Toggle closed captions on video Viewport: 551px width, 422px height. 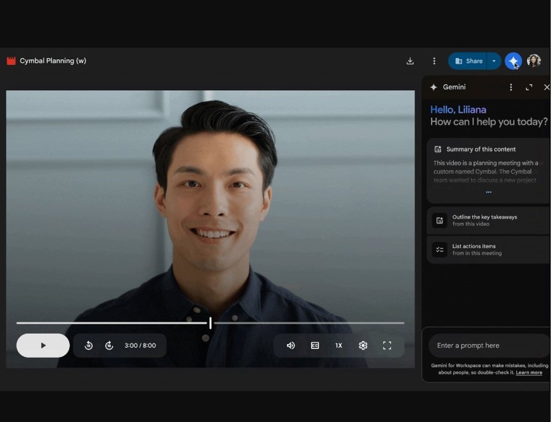315,346
